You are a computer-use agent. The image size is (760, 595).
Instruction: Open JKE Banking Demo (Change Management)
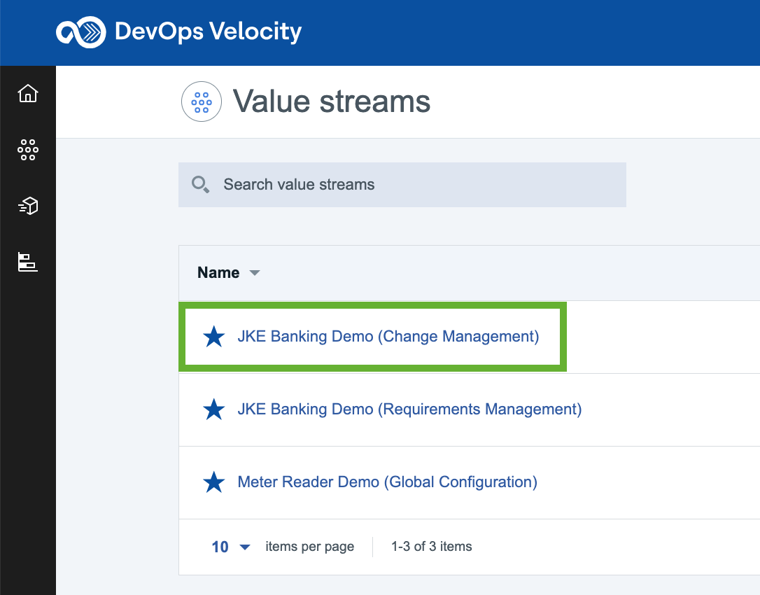point(388,337)
